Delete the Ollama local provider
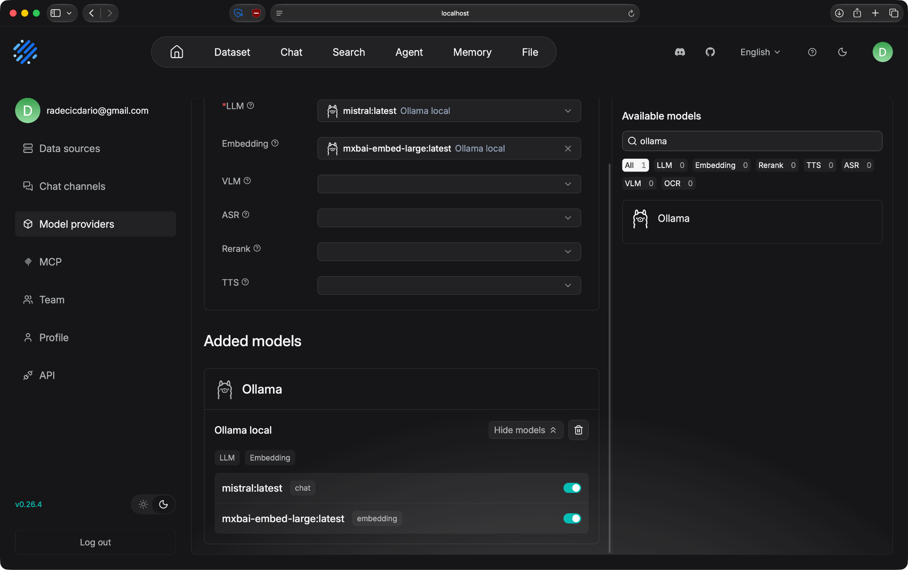 pos(578,430)
